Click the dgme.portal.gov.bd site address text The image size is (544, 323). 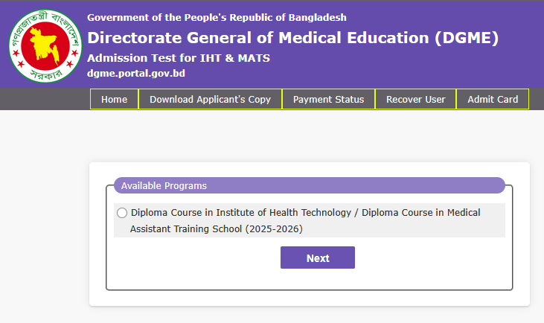(135, 73)
